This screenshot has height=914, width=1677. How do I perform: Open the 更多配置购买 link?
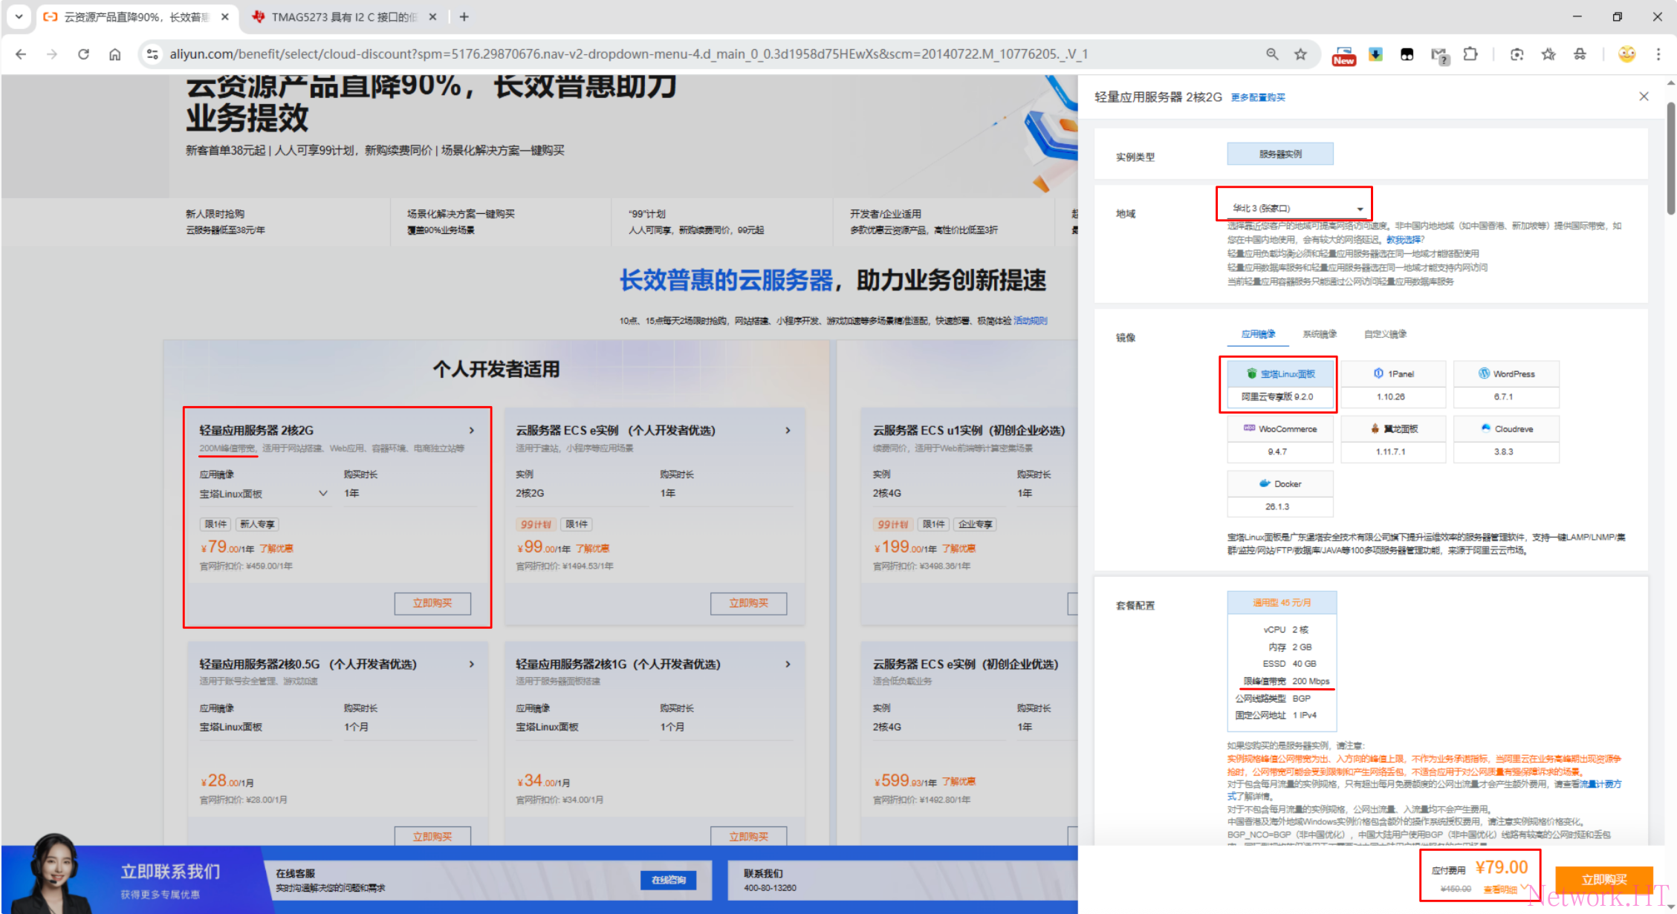[1257, 97]
